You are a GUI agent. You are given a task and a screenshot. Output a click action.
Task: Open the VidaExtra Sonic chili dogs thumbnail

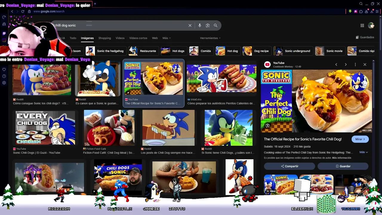(221, 78)
